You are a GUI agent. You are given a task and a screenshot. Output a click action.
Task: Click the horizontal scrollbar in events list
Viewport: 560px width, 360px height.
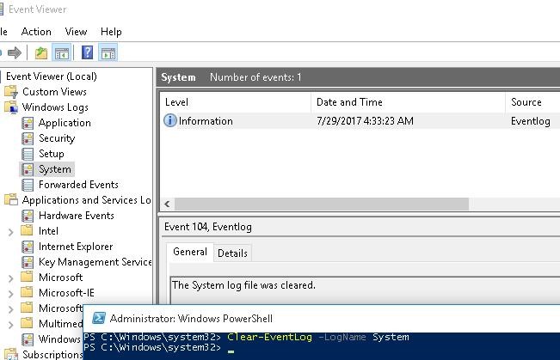pos(322,204)
